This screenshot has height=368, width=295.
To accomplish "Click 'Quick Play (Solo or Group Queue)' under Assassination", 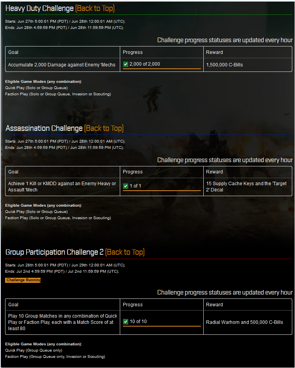I will click(36, 212).
